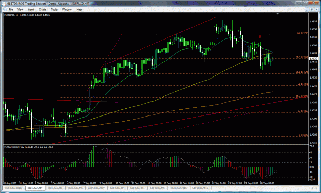
Task: Click the Fibonacci 61.8 level label
Action: pyautogui.click(x=302, y=72)
